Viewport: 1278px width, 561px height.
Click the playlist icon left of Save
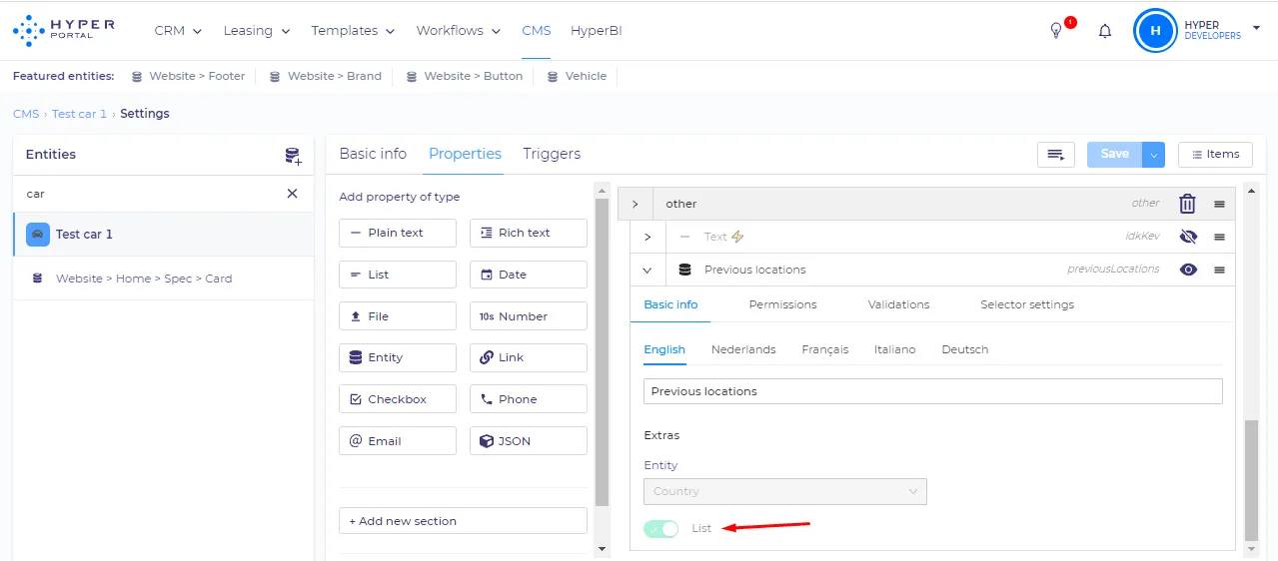coord(1056,154)
